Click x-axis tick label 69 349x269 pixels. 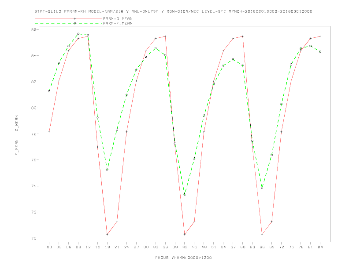[272, 247]
